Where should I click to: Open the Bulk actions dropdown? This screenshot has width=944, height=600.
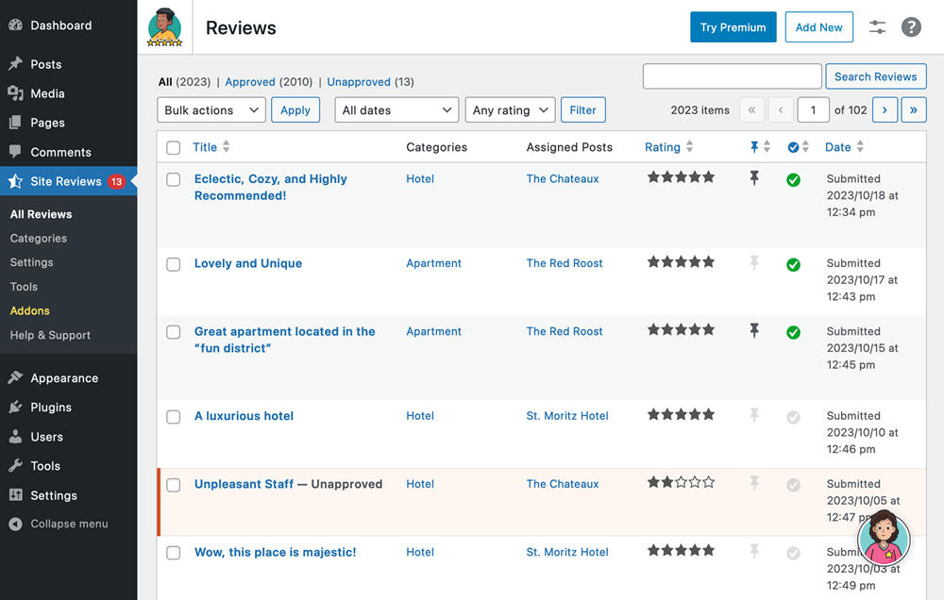pyautogui.click(x=211, y=110)
